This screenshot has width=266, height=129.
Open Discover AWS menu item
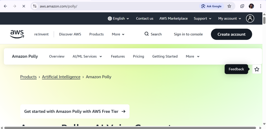click(x=70, y=34)
